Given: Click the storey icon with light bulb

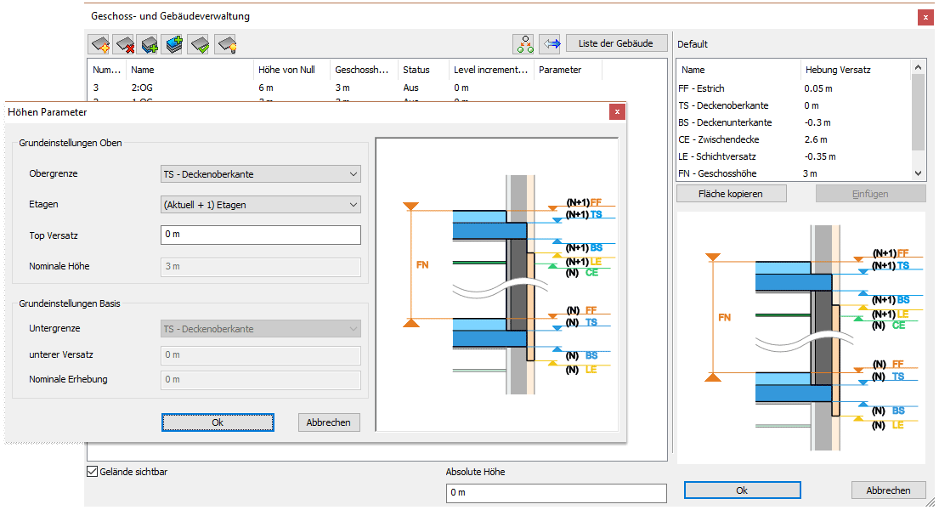Looking at the screenshot, I should point(226,43).
